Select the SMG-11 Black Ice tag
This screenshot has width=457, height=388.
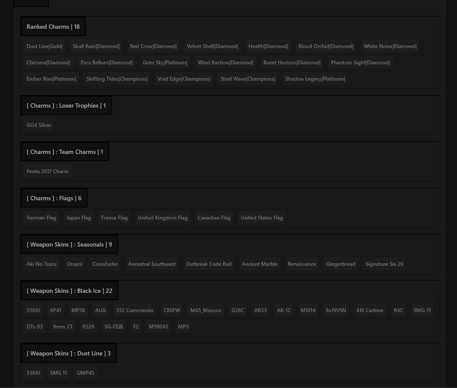pos(422,310)
